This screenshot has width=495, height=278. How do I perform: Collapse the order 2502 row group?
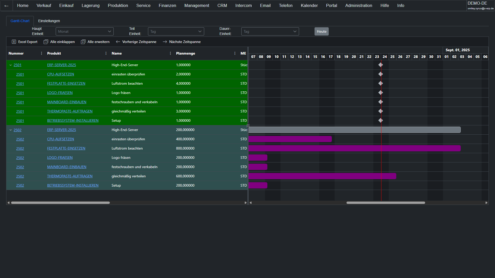pyautogui.click(x=11, y=130)
